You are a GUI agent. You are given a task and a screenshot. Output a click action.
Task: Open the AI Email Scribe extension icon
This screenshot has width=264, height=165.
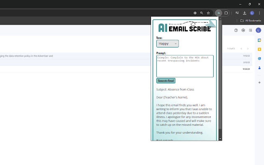coord(219,13)
